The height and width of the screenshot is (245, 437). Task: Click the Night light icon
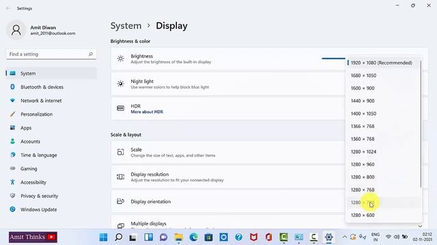[121, 84]
